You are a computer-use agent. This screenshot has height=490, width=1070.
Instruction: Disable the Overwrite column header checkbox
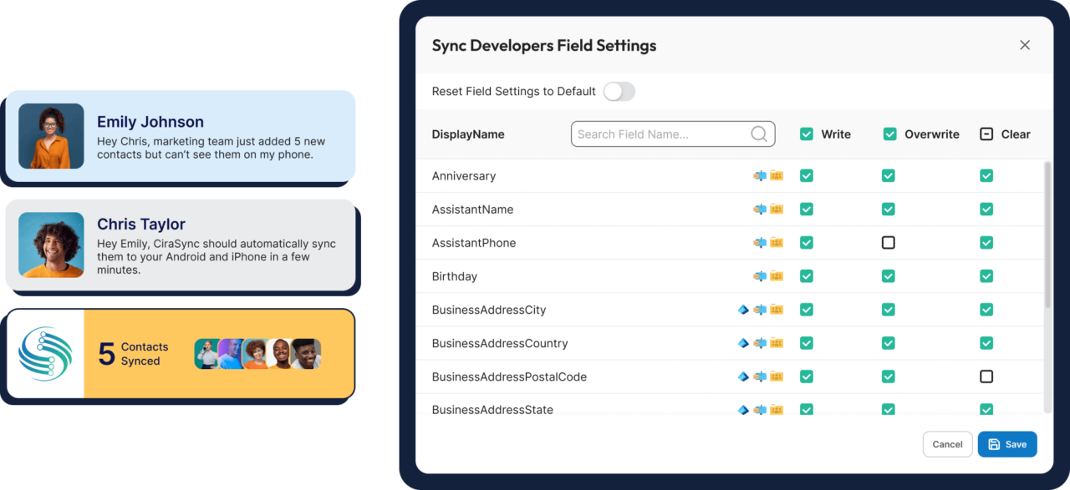(x=888, y=134)
